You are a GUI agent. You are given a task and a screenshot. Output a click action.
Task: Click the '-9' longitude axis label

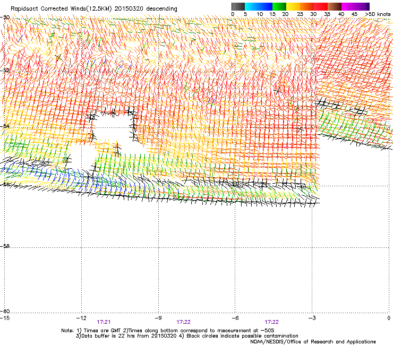tap(158, 318)
